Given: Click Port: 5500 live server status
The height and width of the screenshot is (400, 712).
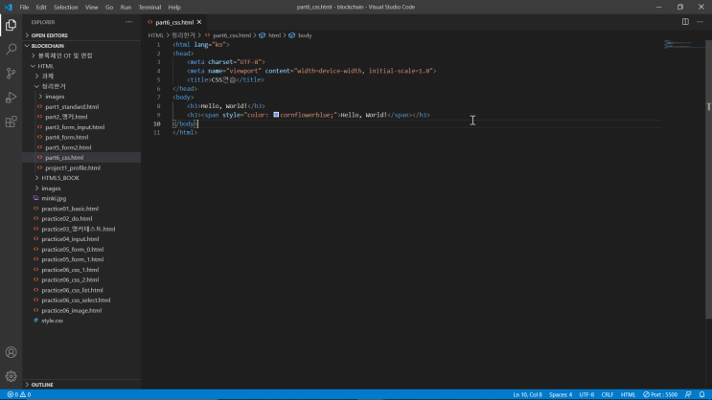Looking at the screenshot, I should click(x=660, y=394).
